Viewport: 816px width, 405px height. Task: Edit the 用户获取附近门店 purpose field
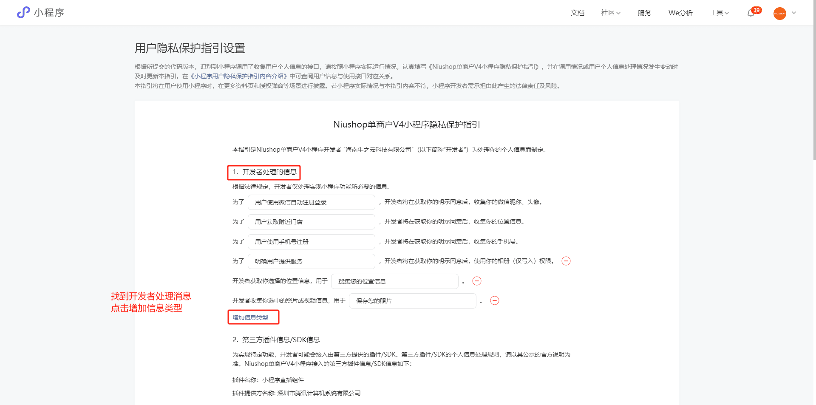(311, 222)
